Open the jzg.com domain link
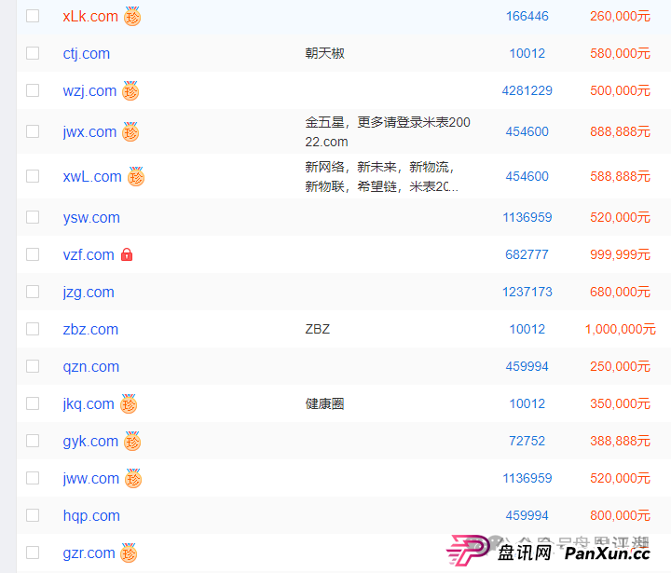Image resolution: width=671 pixels, height=573 pixels. click(89, 292)
